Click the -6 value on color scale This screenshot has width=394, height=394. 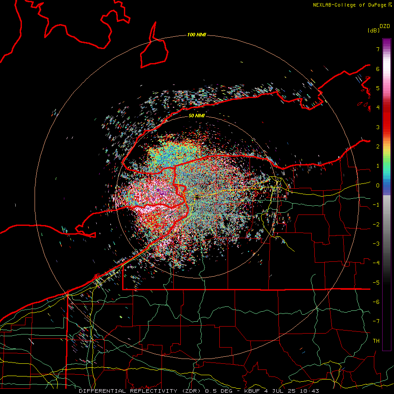(376, 302)
